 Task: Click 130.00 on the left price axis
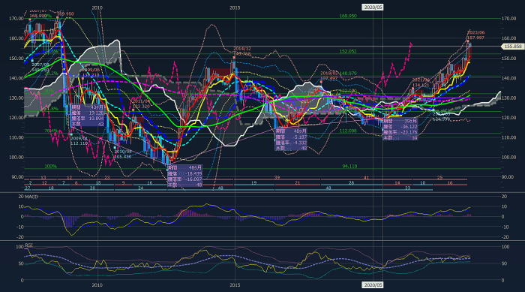(x=16, y=98)
